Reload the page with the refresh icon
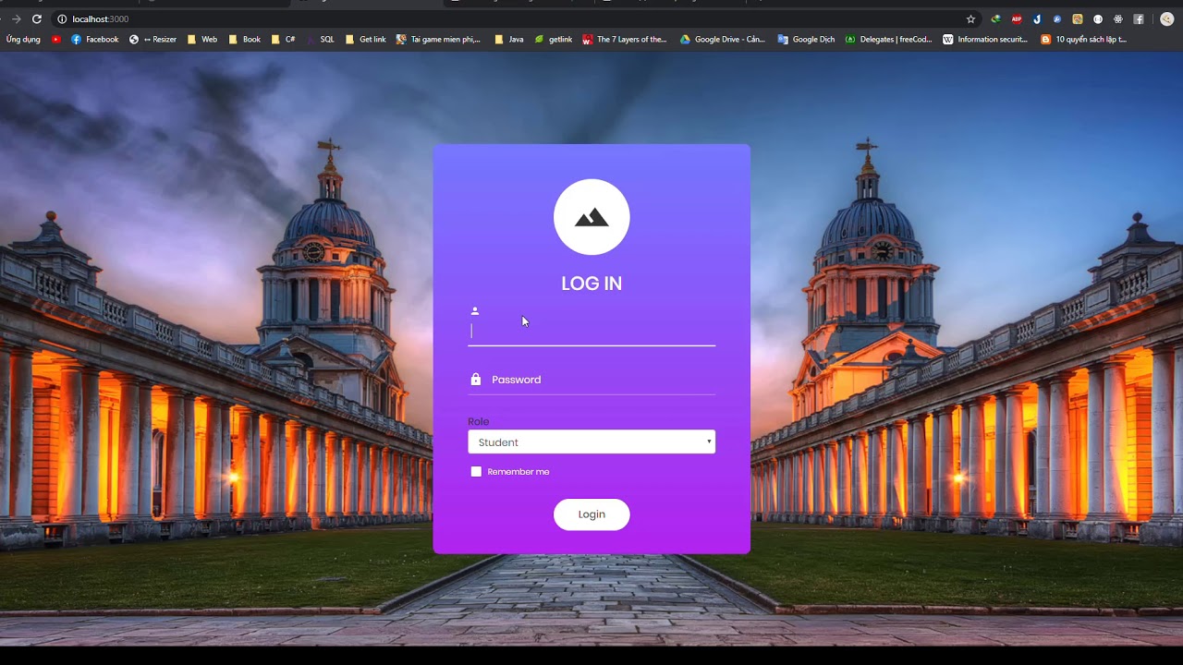 point(37,18)
